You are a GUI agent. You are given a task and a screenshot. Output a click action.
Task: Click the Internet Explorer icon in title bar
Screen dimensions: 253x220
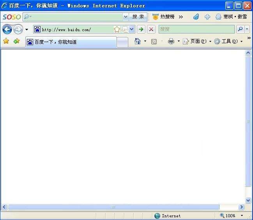point(4,5)
